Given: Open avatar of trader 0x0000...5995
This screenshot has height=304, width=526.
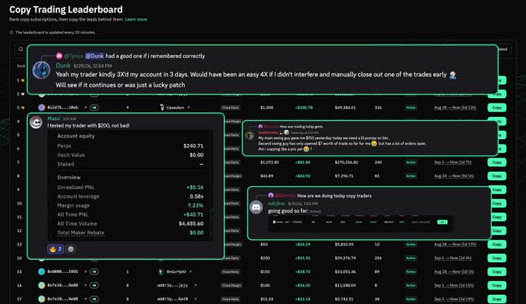Looking at the screenshot, I should pyautogui.click(x=42, y=272).
